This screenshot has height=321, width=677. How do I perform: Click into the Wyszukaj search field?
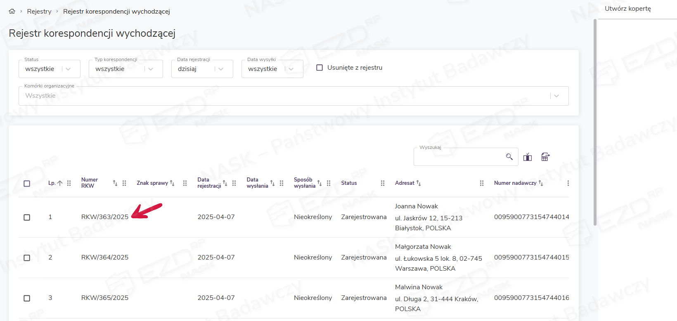[458, 157]
